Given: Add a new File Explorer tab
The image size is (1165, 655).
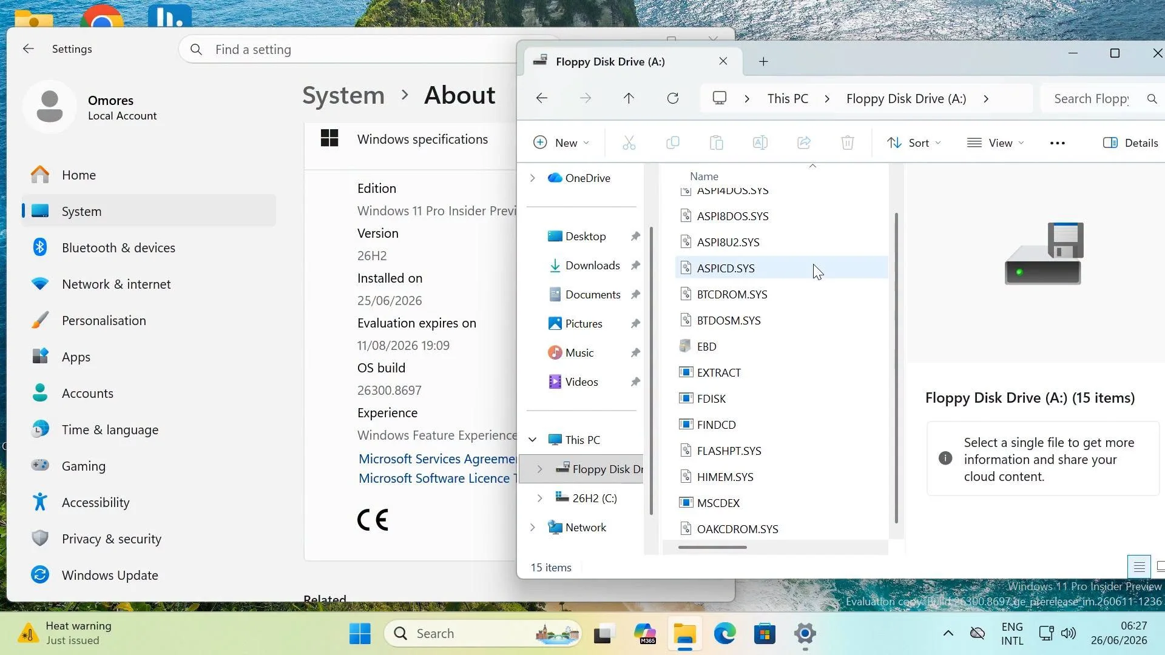Looking at the screenshot, I should click(x=763, y=61).
